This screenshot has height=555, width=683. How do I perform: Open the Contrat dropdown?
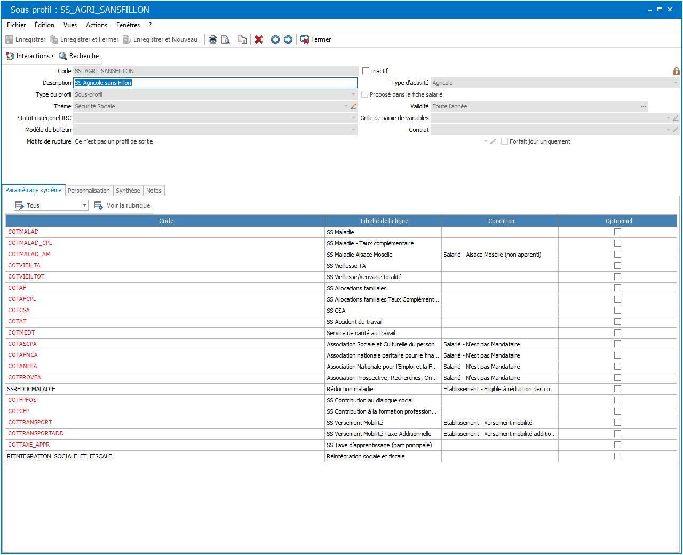[x=668, y=130]
